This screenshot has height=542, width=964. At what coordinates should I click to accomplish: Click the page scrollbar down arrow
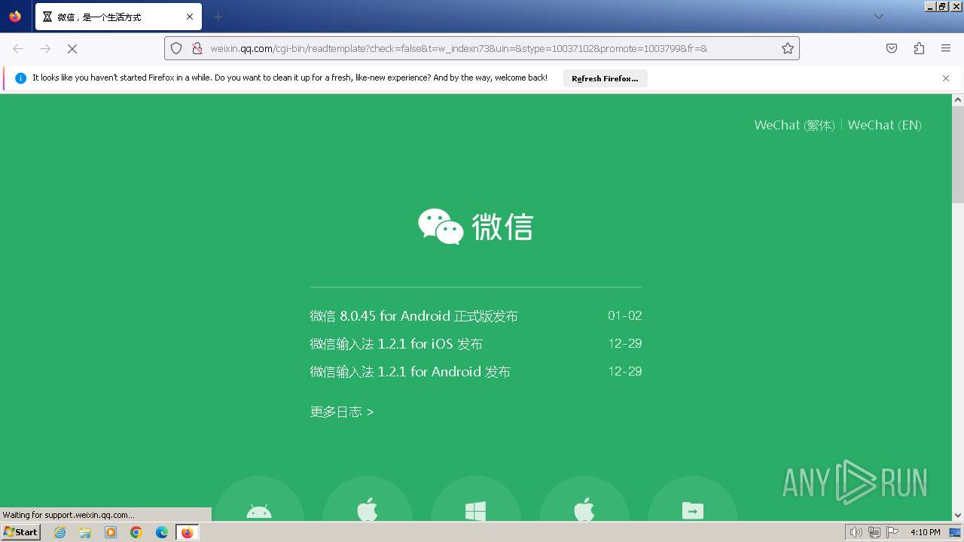(958, 516)
